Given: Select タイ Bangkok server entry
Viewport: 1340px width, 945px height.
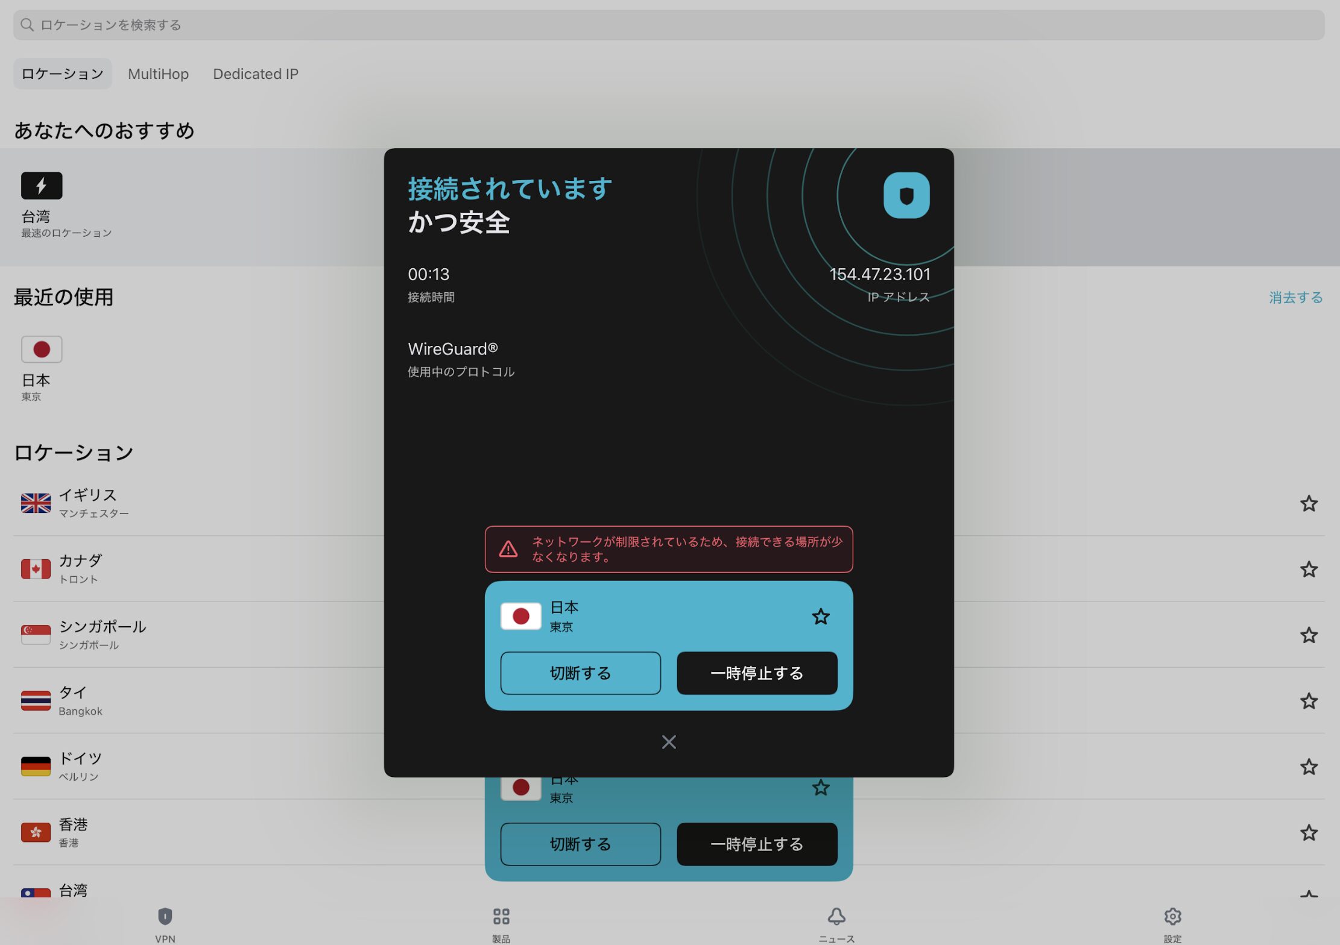Looking at the screenshot, I should pos(35,700).
